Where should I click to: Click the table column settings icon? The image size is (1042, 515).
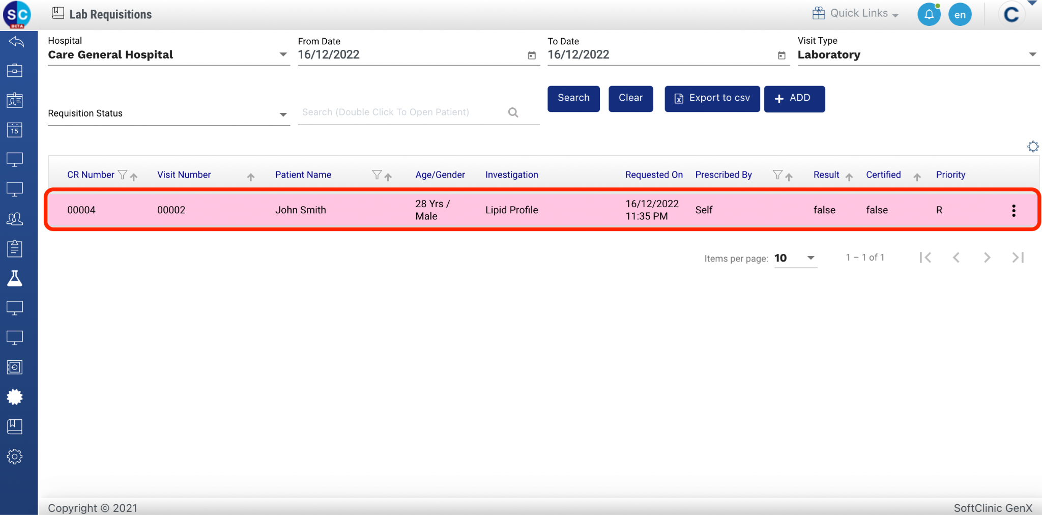point(1032,147)
